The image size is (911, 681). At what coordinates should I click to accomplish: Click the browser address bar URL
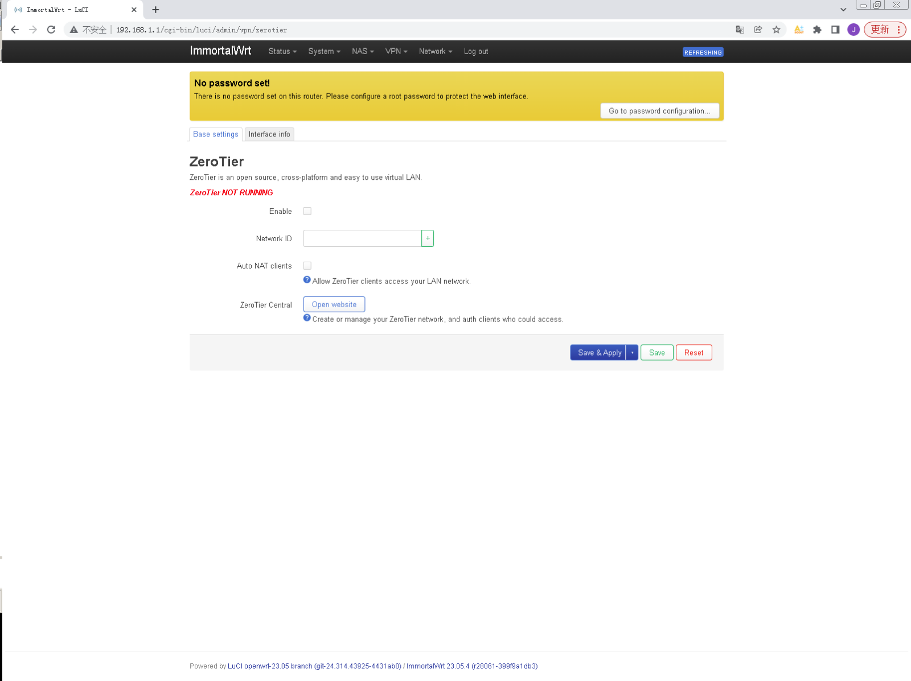[202, 30]
